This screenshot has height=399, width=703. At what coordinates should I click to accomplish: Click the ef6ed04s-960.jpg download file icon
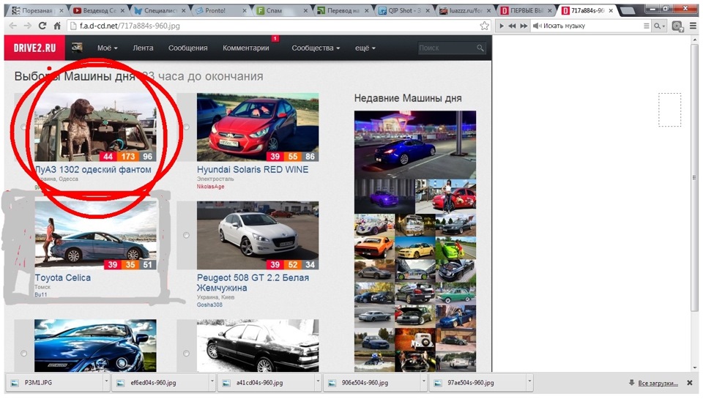pyautogui.click(x=120, y=383)
